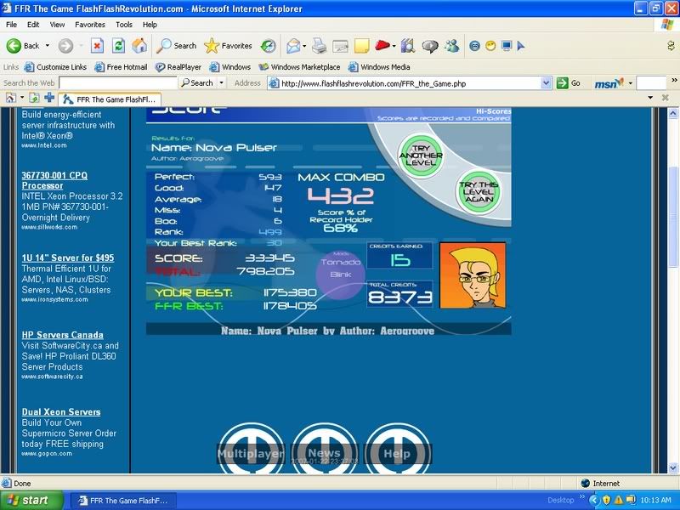This screenshot has width=680, height=510.
Task: Open the History toolbar icon
Action: click(268, 46)
